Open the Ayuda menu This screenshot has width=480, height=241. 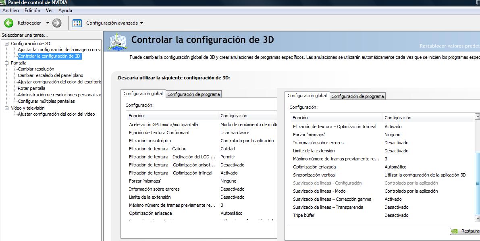(x=65, y=10)
